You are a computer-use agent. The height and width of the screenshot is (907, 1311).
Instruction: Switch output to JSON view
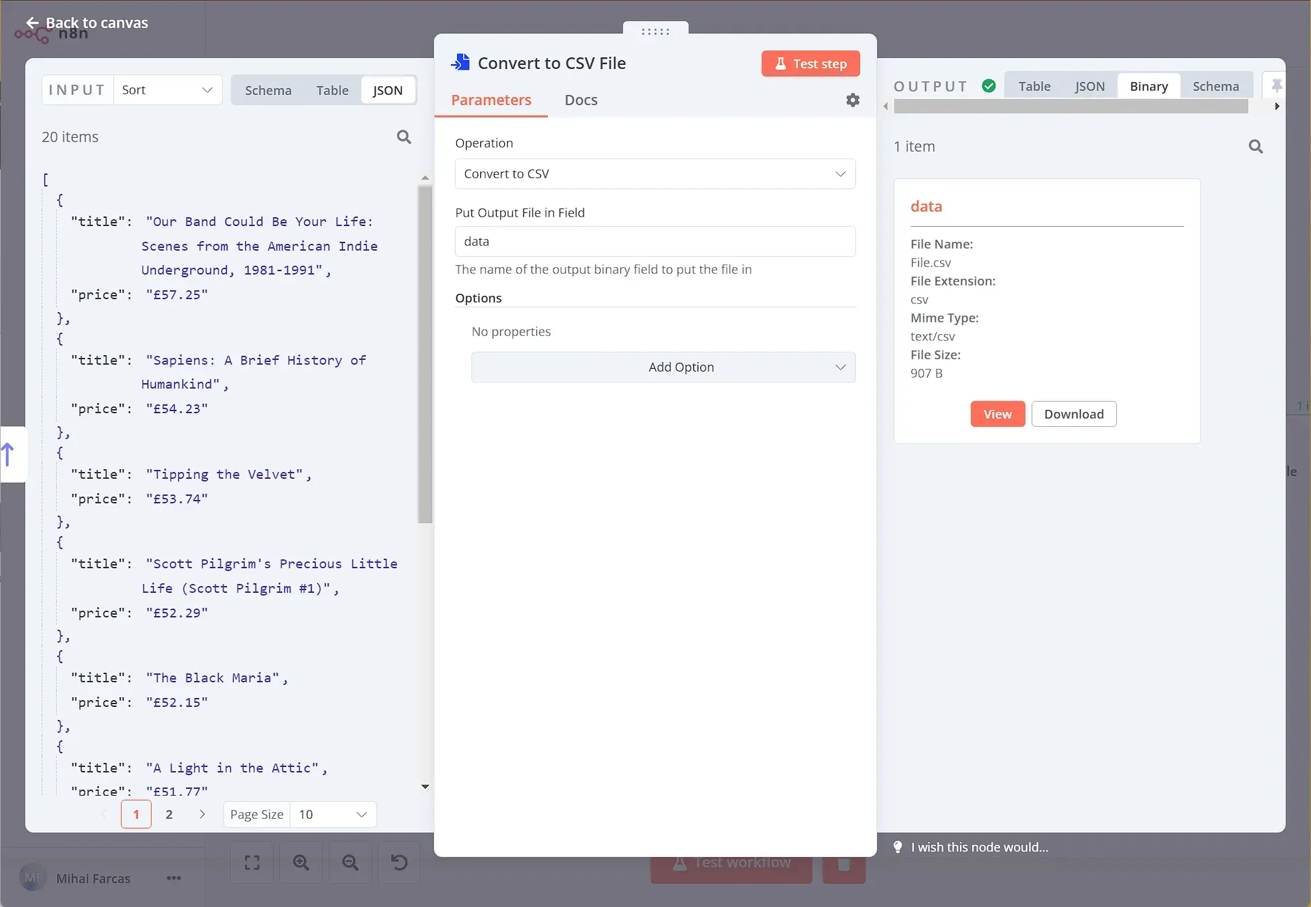coord(1090,86)
